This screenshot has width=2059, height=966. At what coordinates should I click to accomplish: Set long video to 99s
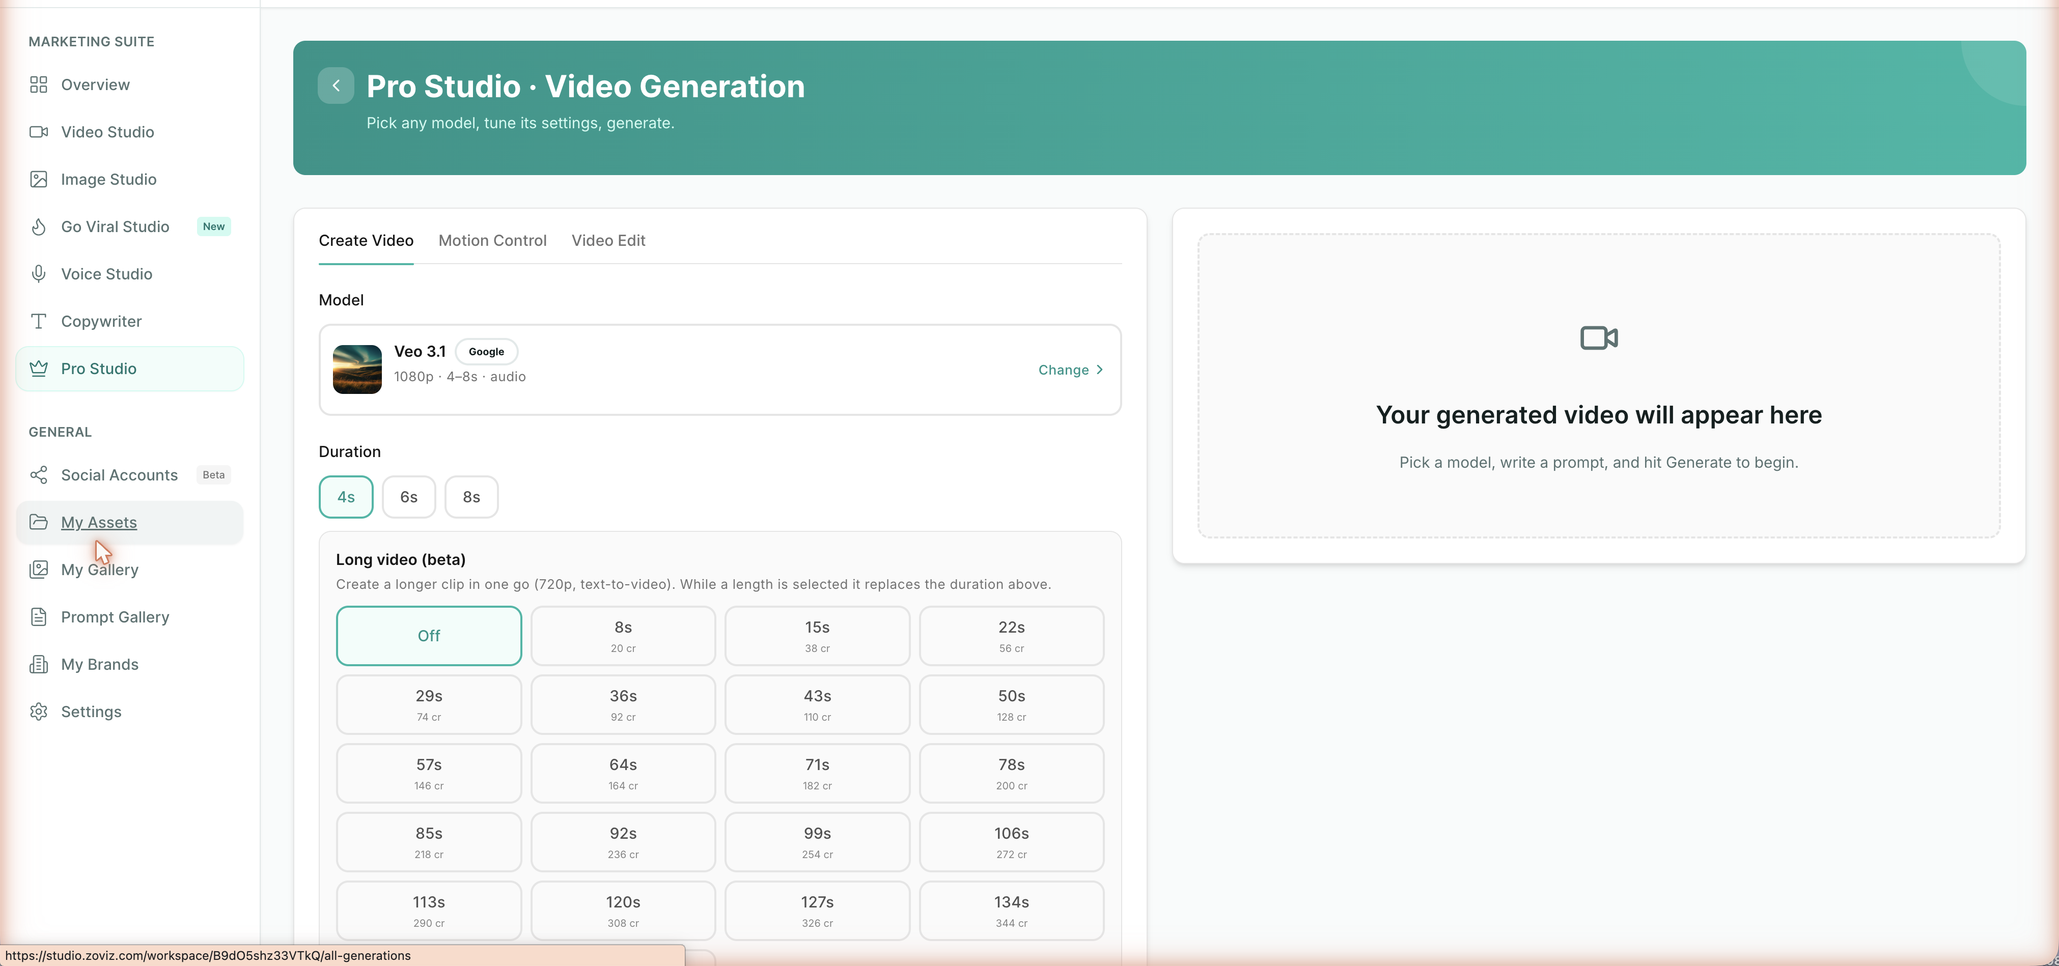[x=817, y=842]
